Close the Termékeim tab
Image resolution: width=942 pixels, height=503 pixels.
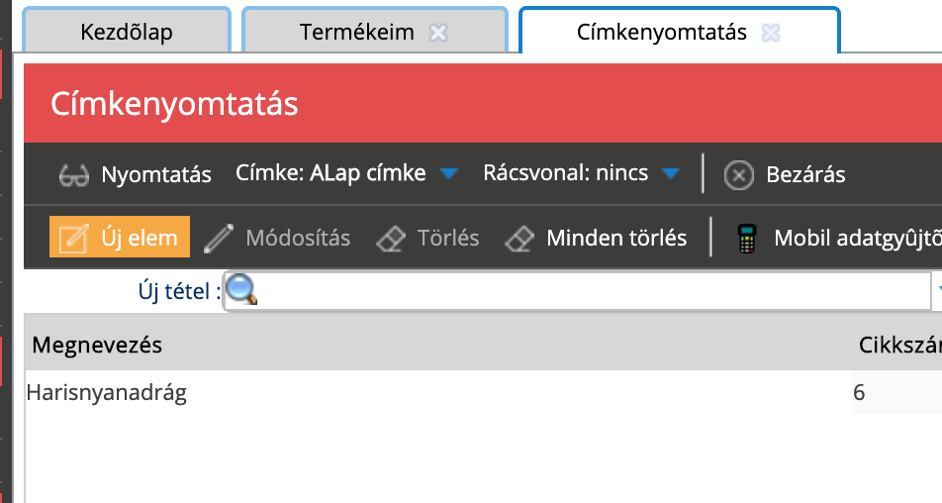[x=438, y=33]
